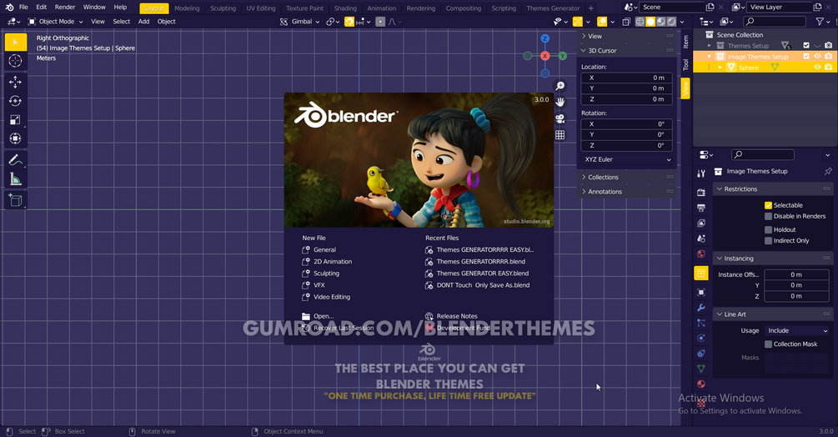Viewport: 838px width, 437px height.
Task: Click the 3D Cursor Location X field
Action: pos(627,78)
